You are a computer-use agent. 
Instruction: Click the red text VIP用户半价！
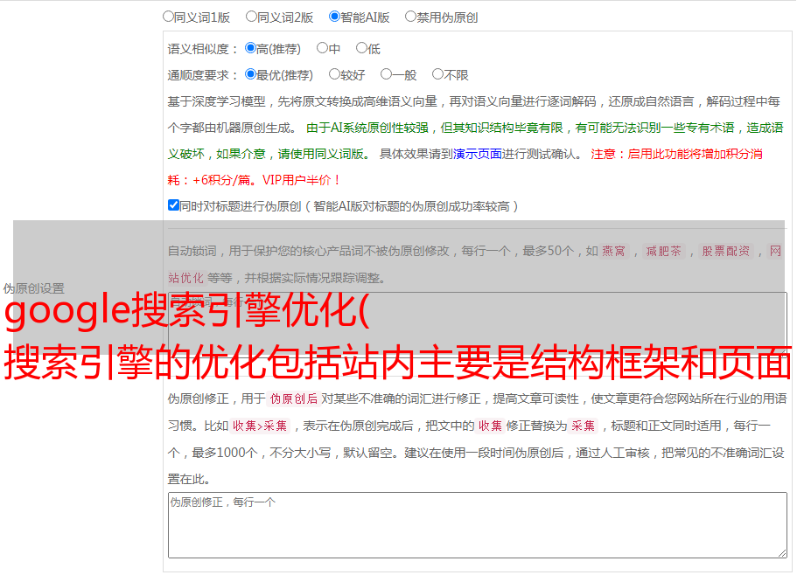tap(301, 180)
